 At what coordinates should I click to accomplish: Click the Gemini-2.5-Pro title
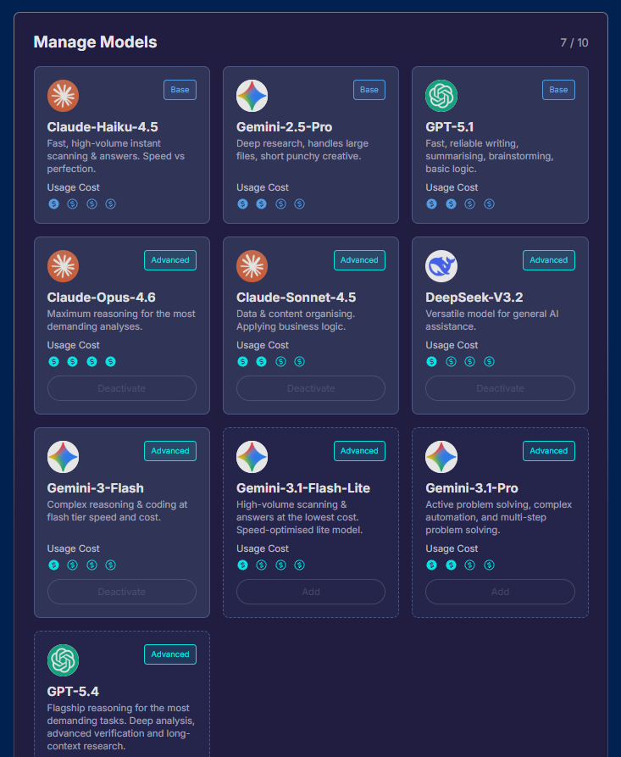[x=284, y=127]
